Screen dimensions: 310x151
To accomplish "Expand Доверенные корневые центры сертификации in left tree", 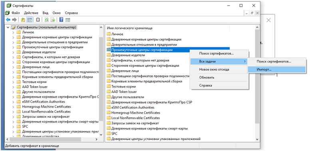I will click(13, 37).
